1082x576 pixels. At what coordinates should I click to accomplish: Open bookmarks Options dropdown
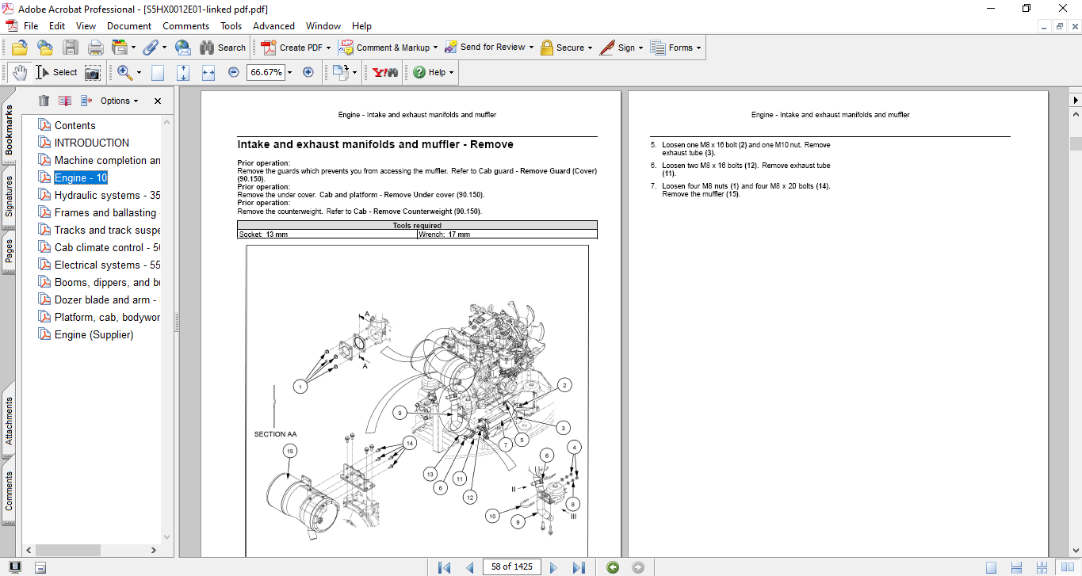tap(120, 101)
